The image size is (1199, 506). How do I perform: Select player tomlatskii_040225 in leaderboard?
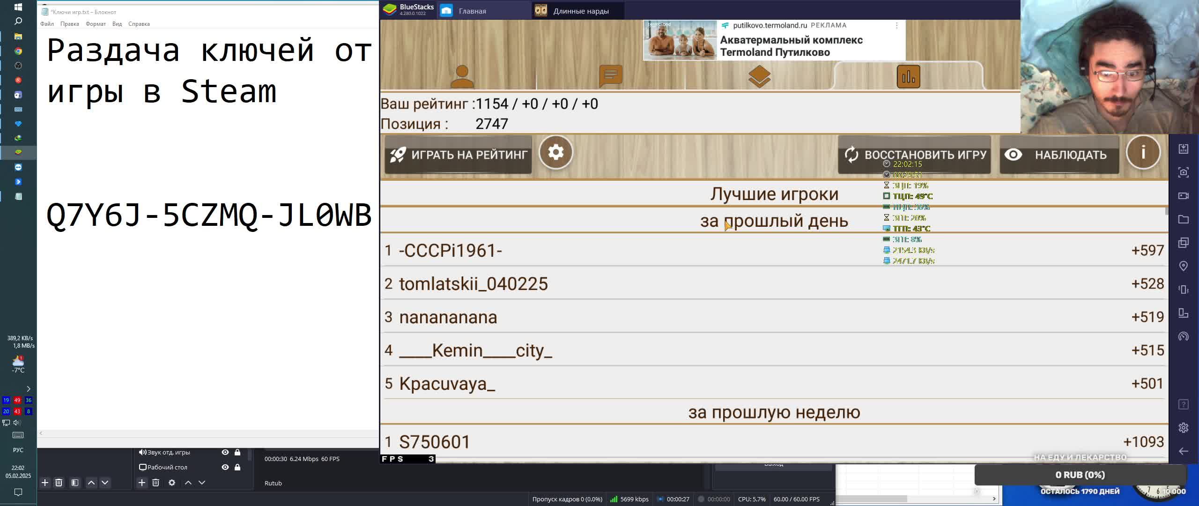tap(473, 284)
